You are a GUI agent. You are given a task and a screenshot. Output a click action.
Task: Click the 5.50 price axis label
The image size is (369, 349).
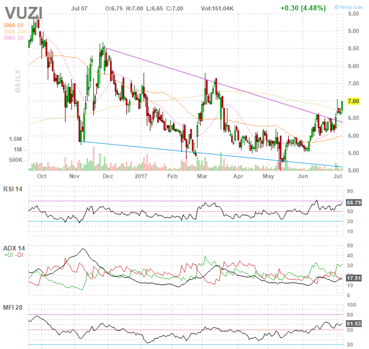353,153
